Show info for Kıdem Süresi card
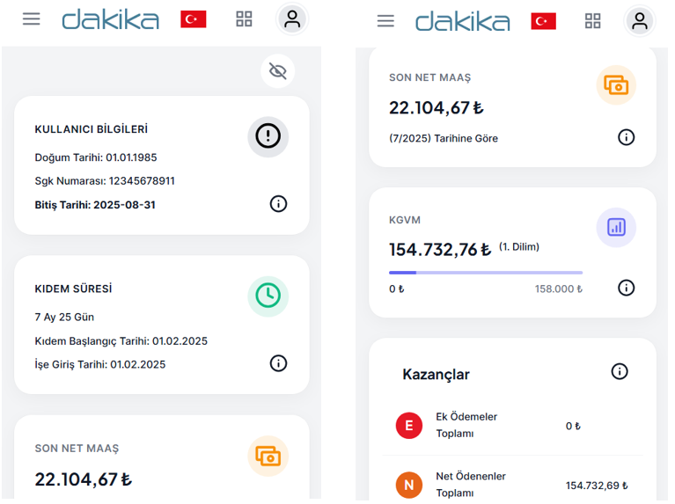 click(x=278, y=363)
